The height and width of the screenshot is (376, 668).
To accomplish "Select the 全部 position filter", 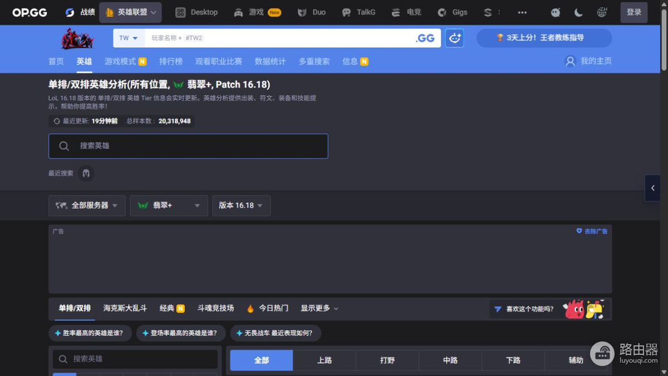I will (262, 360).
